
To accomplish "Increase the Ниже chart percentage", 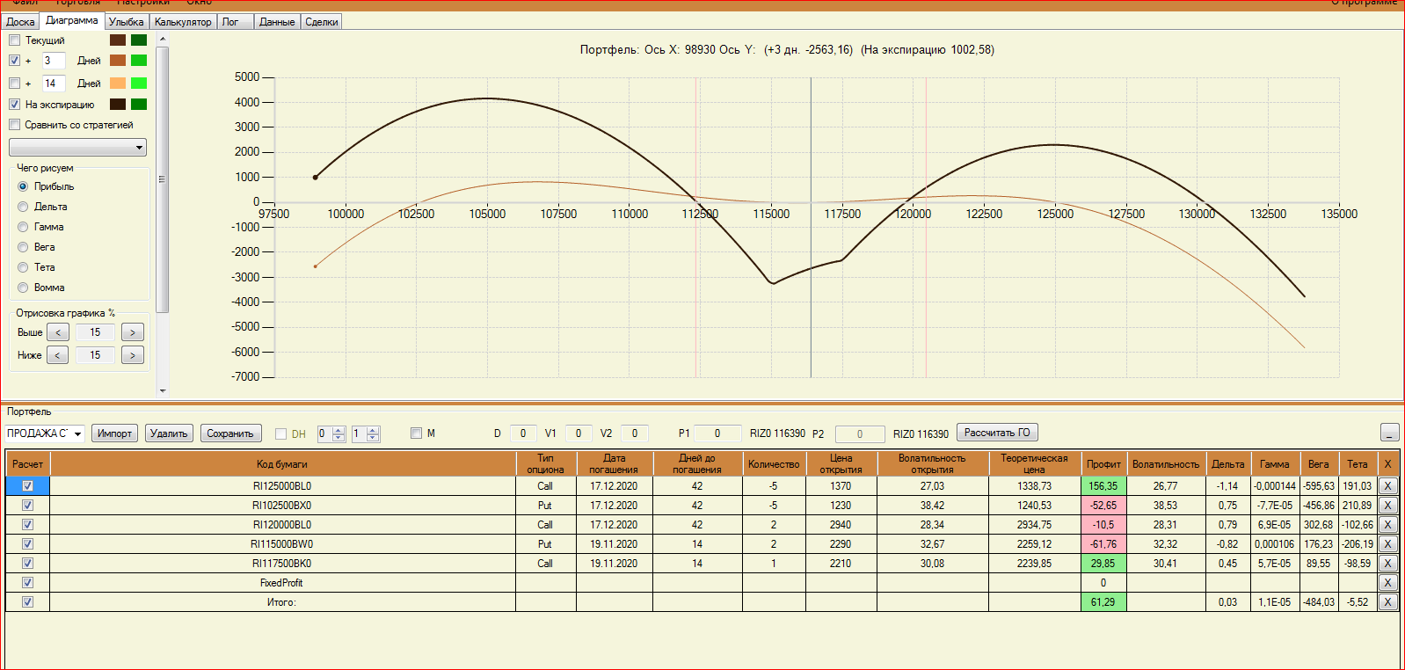I will [133, 355].
